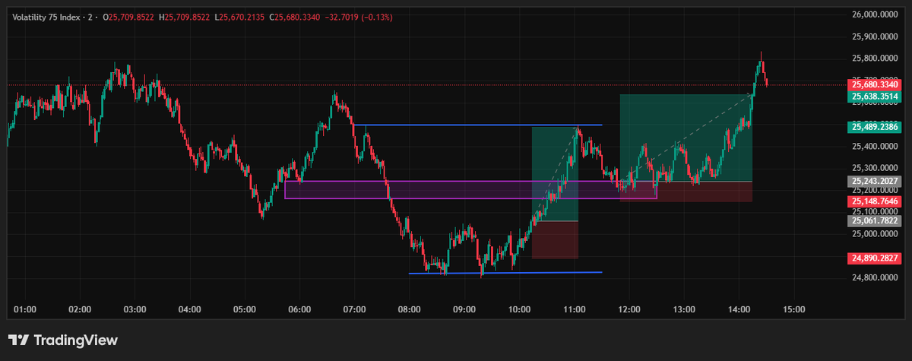Screen dimensions: 912x361
Task: Click the 04:00 time axis label
Action: point(189,309)
